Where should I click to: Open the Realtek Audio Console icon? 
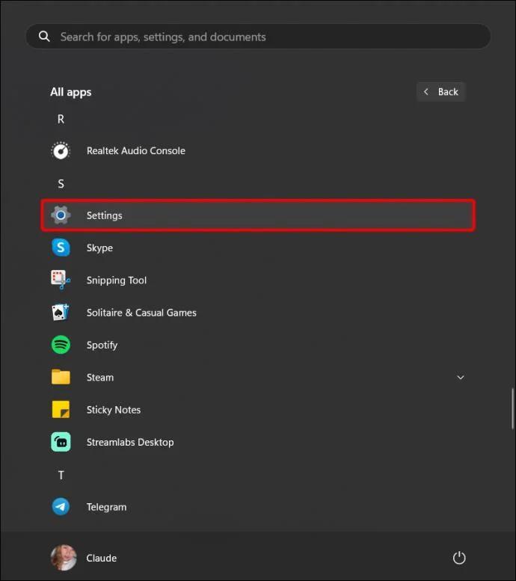(x=61, y=151)
